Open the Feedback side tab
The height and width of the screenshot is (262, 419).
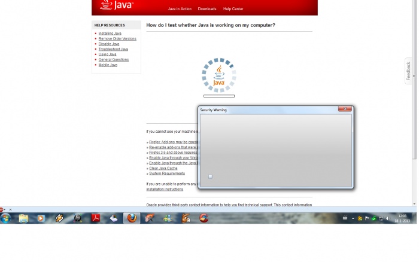[408, 71]
